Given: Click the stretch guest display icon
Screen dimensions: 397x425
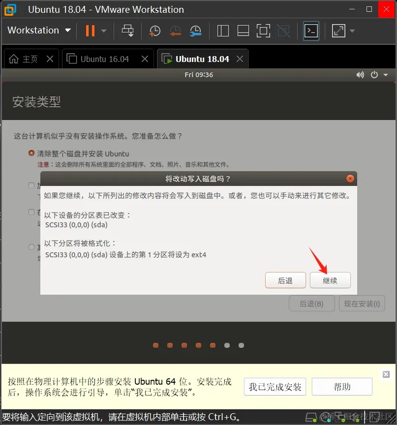Looking at the screenshot, I should pos(338,30).
